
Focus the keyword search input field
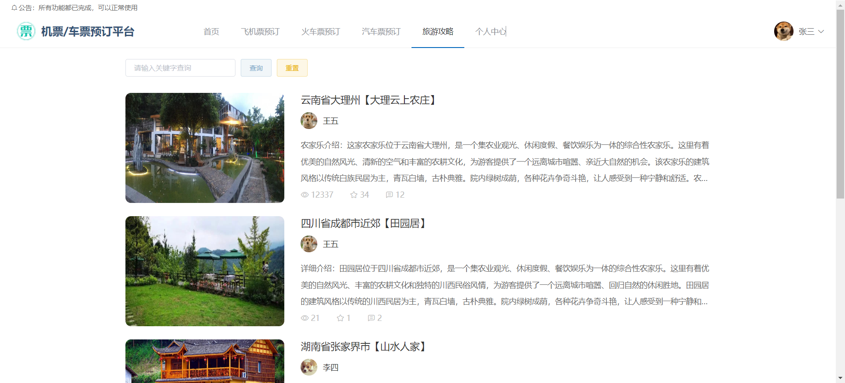pyautogui.click(x=180, y=68)
